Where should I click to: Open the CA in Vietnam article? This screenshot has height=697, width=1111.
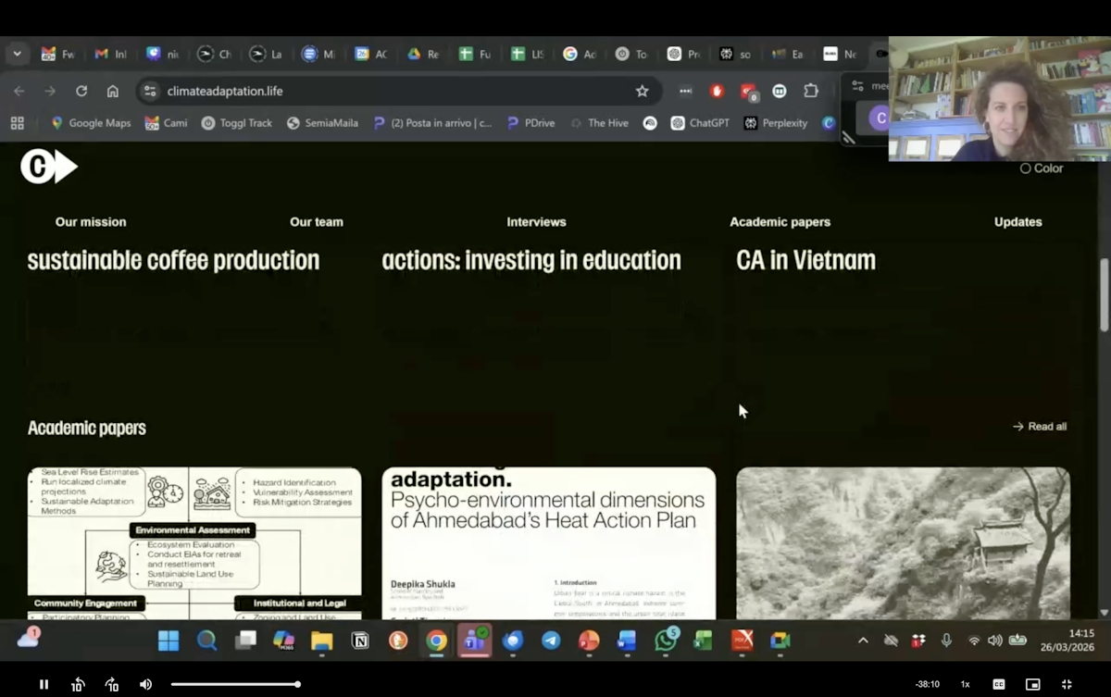coord(805,260)
